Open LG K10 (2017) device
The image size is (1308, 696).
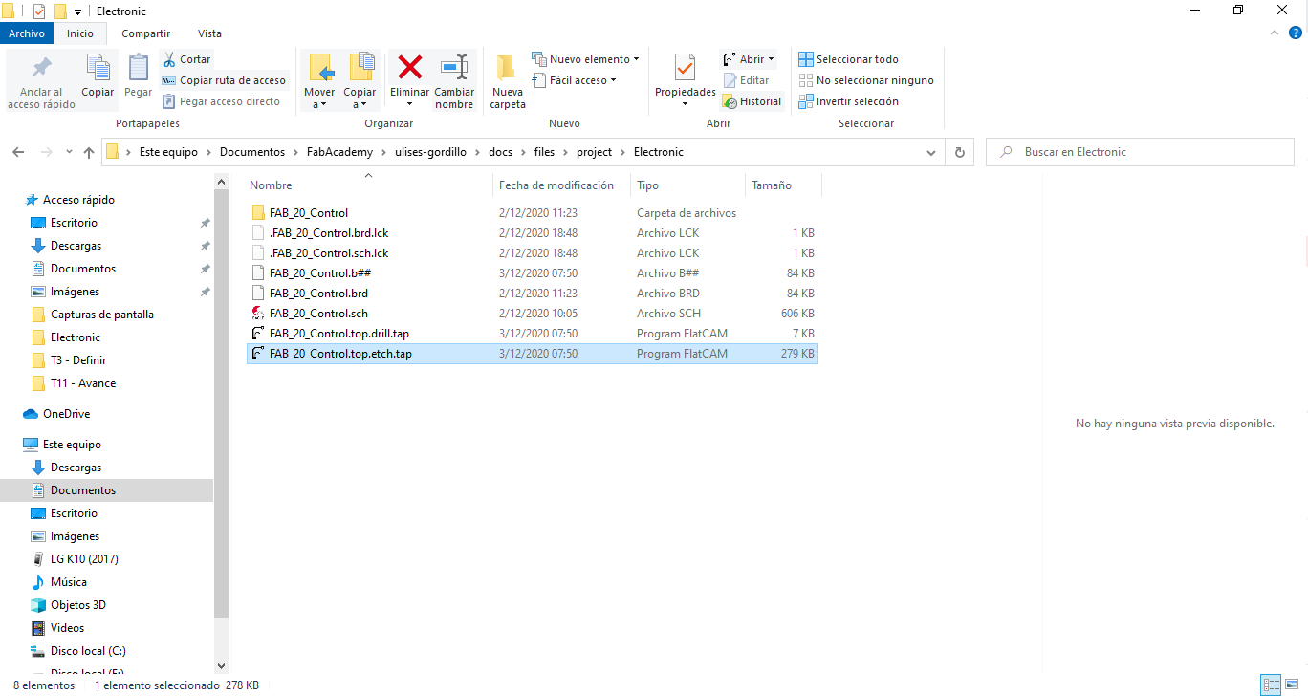(x=84, y=559)
